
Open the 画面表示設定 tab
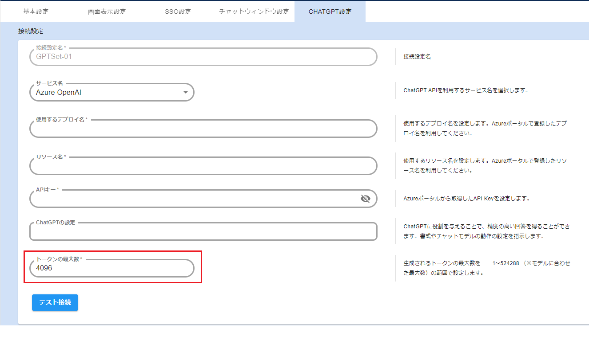[x=107, y=12]
